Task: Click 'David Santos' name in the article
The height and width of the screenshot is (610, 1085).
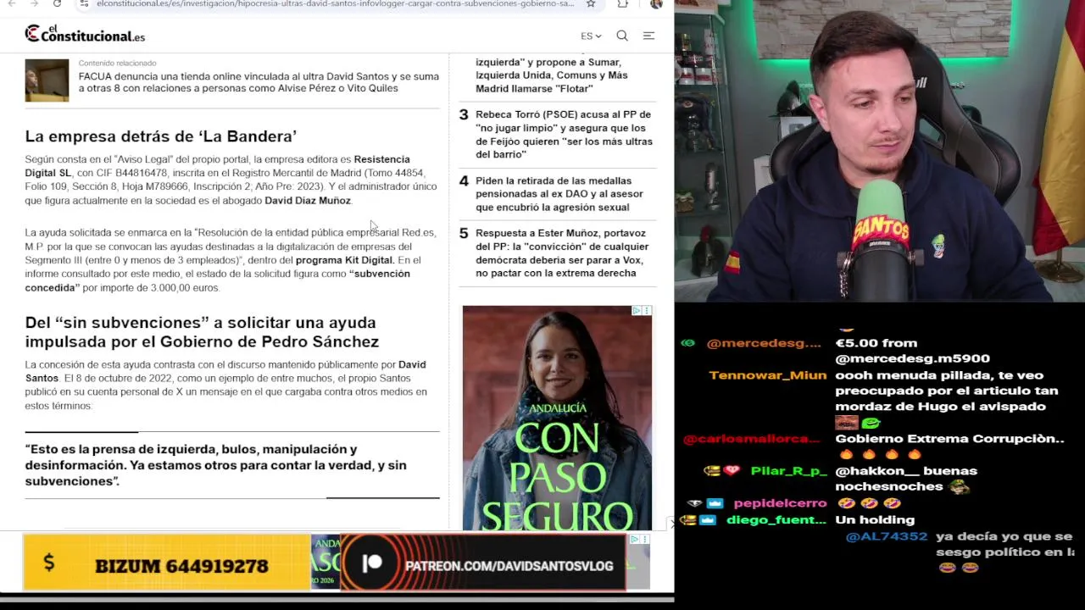Action: click(x=225, y=371)
